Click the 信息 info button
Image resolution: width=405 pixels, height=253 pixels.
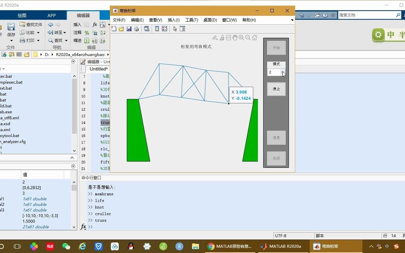tap(276, 138)
